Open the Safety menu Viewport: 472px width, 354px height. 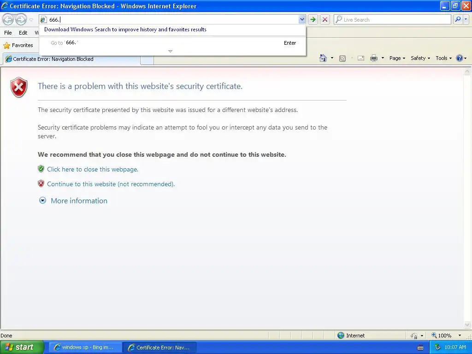click(420, 58)
